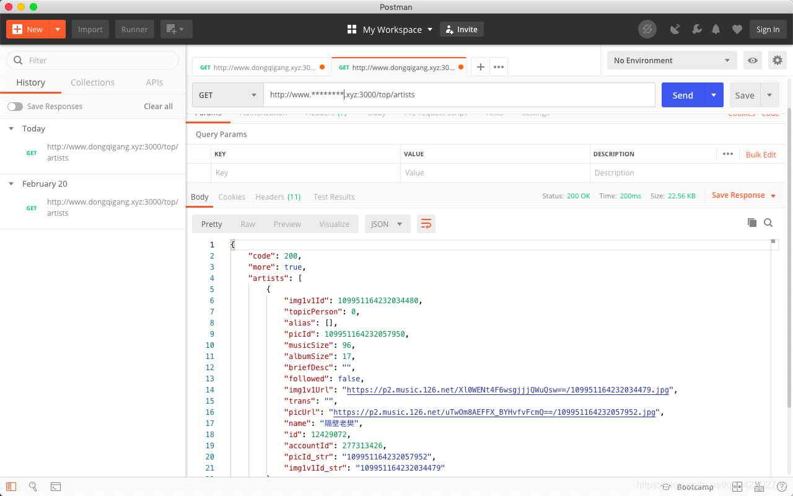Open the img1v1Url link in response

click(x=508, y=390)
